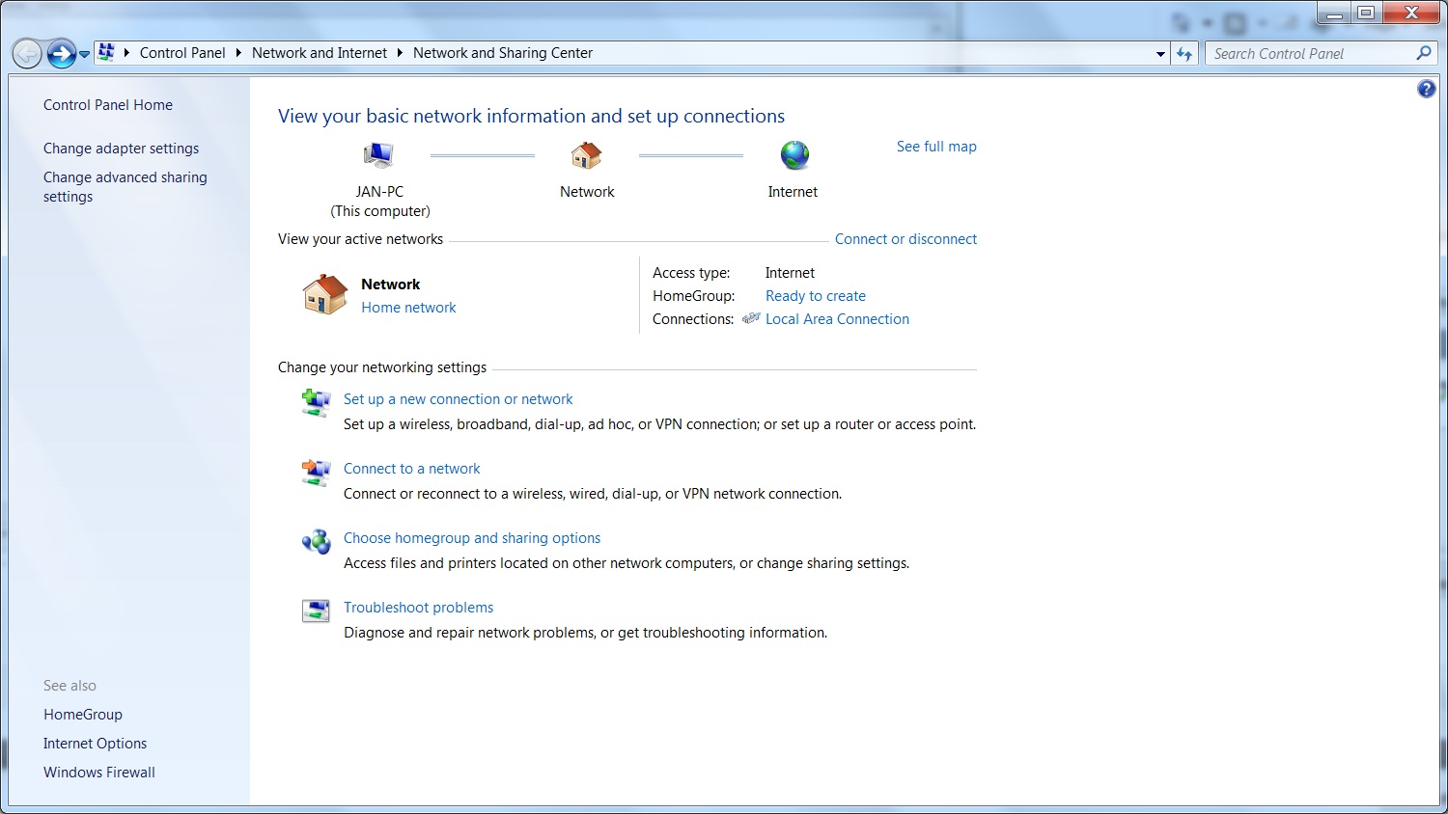Maximize the Control Panel window
This screenshot has height=814, width=1448.
pos(1366,14)
